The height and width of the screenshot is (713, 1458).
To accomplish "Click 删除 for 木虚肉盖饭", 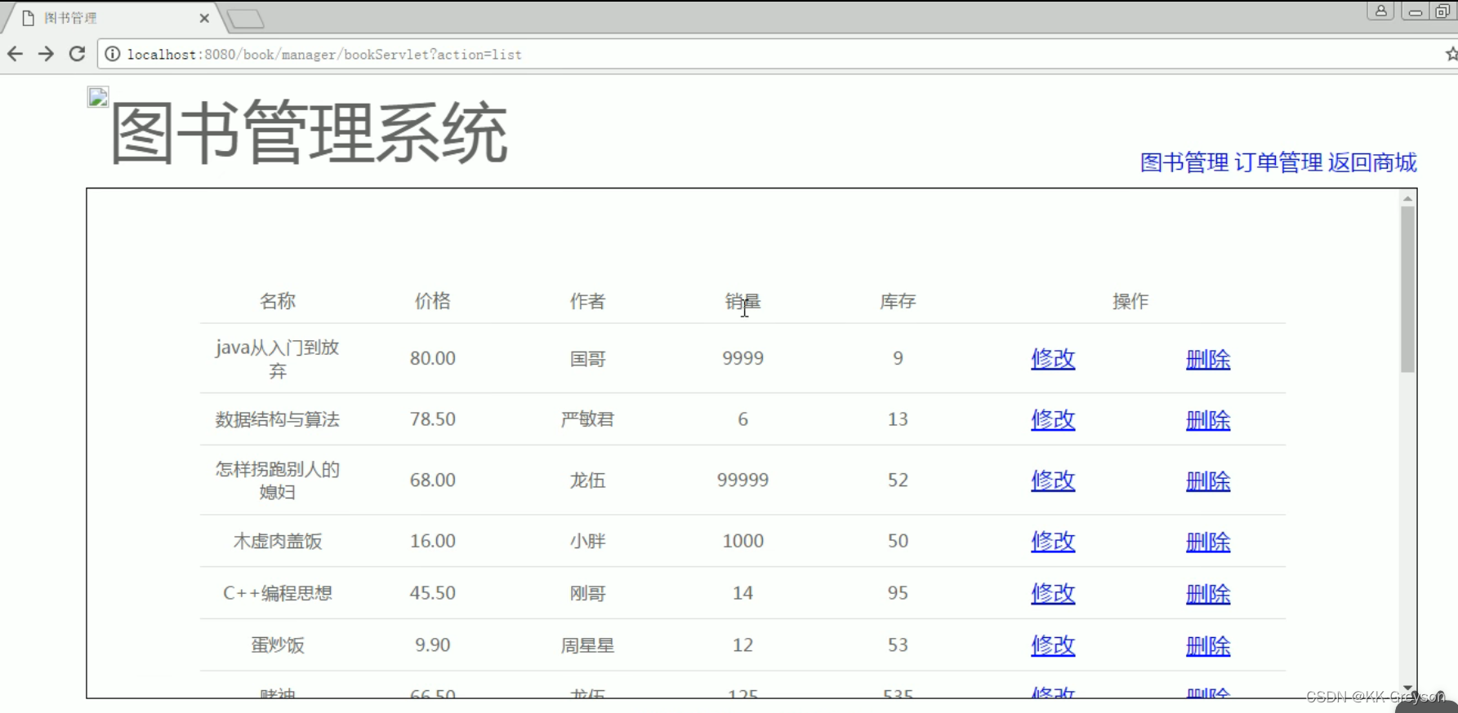I will 1208,542.
